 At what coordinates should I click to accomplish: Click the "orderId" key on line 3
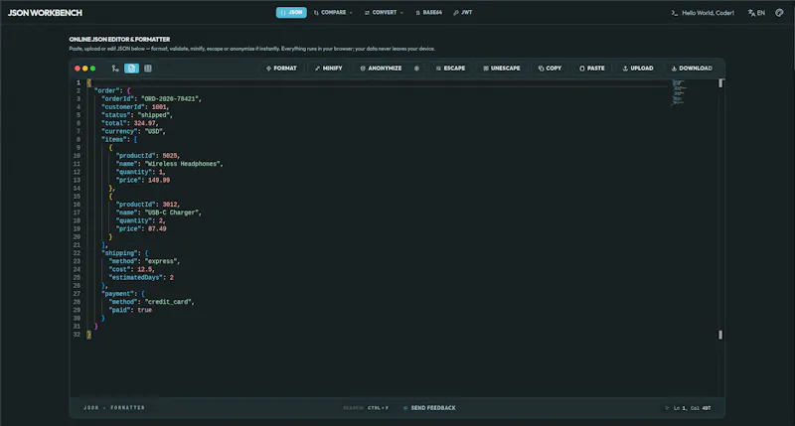(117, 98)
